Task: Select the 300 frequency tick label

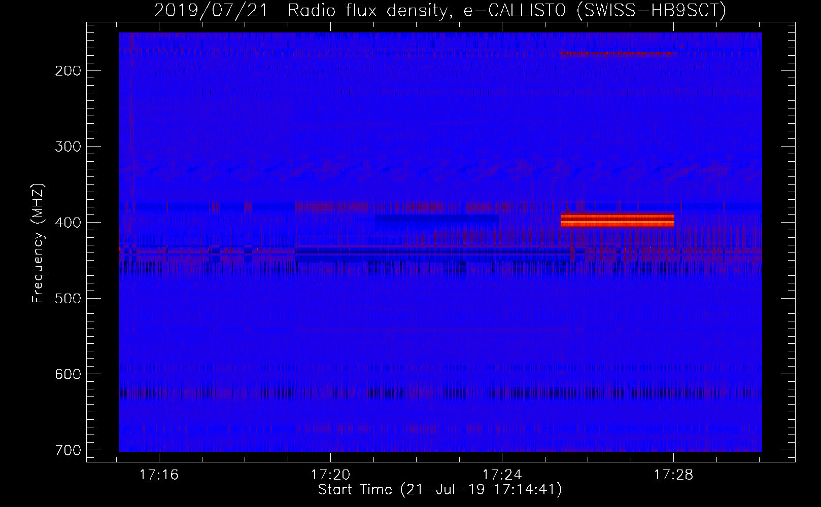Action: click(68, 147)
